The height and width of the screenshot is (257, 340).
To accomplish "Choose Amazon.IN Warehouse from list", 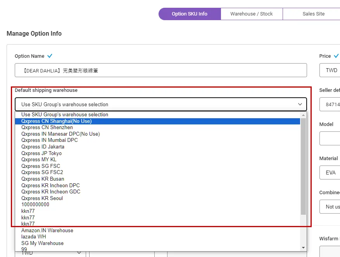I will 157,230.
